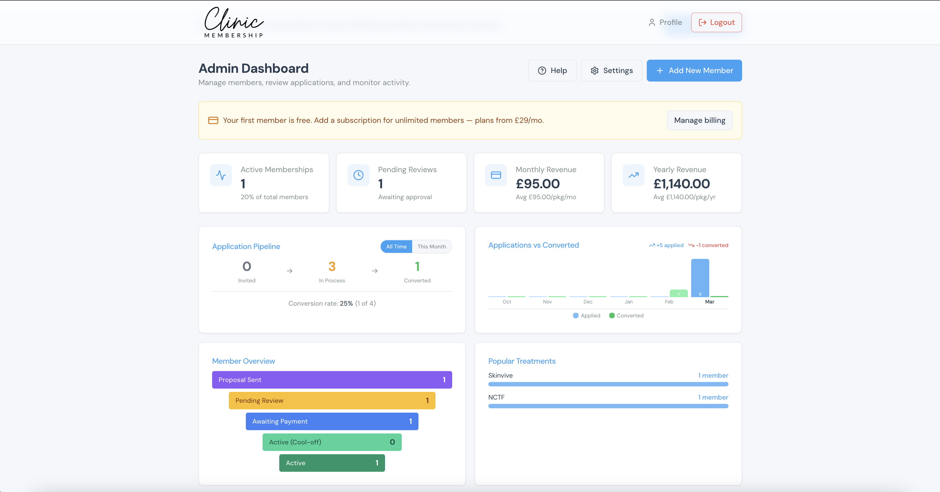Click the billing banner credit card icon

click(x=213, y=120)
